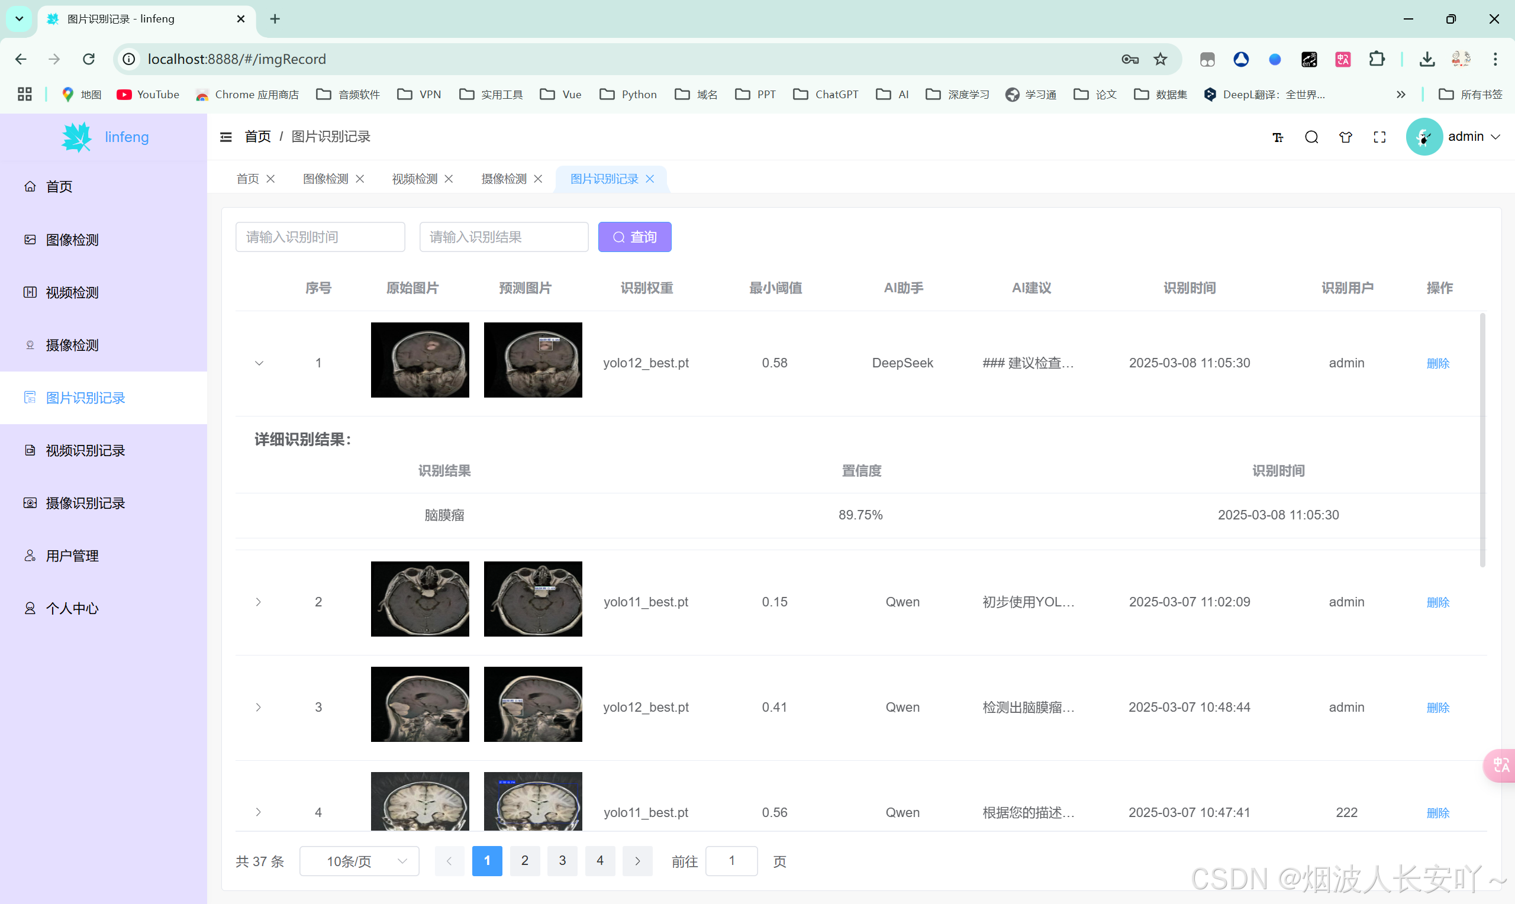1515x904 pixels.
Task: Open the header search magnifier icon
Action: (x=1311, y=137)
